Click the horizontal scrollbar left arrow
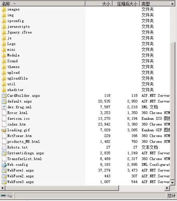The height and width of the screenshot is (201, 177). tap(2, 188)
